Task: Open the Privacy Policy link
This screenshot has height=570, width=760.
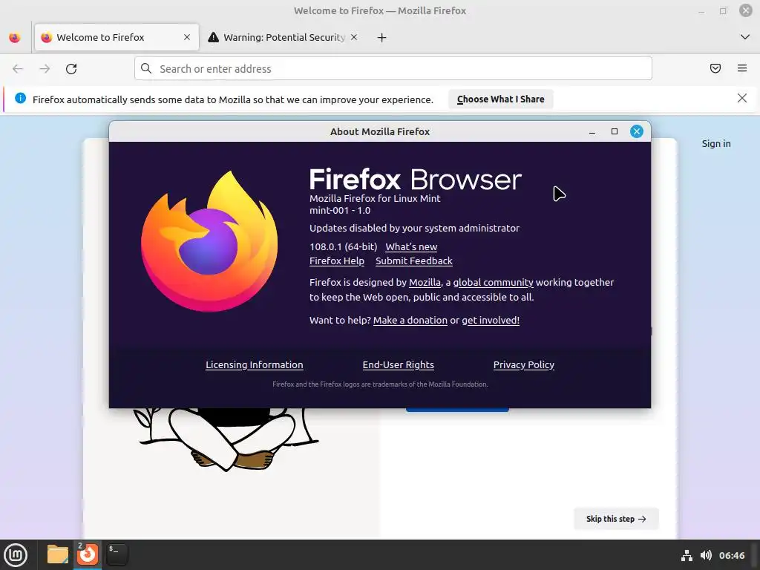Action: coord(523,365)
